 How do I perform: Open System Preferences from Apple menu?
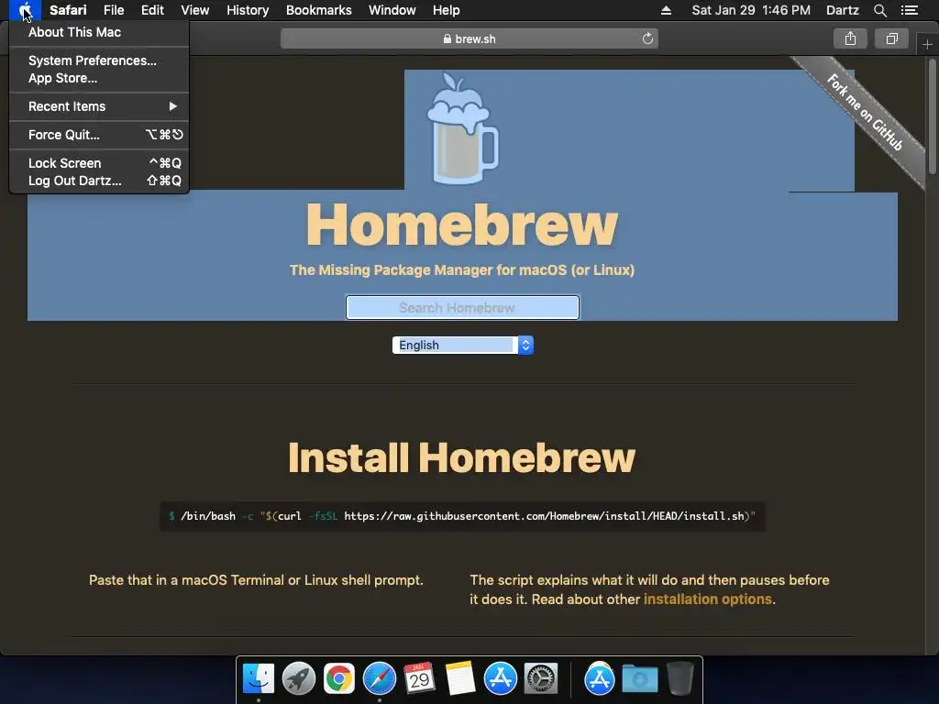(99, 60)
